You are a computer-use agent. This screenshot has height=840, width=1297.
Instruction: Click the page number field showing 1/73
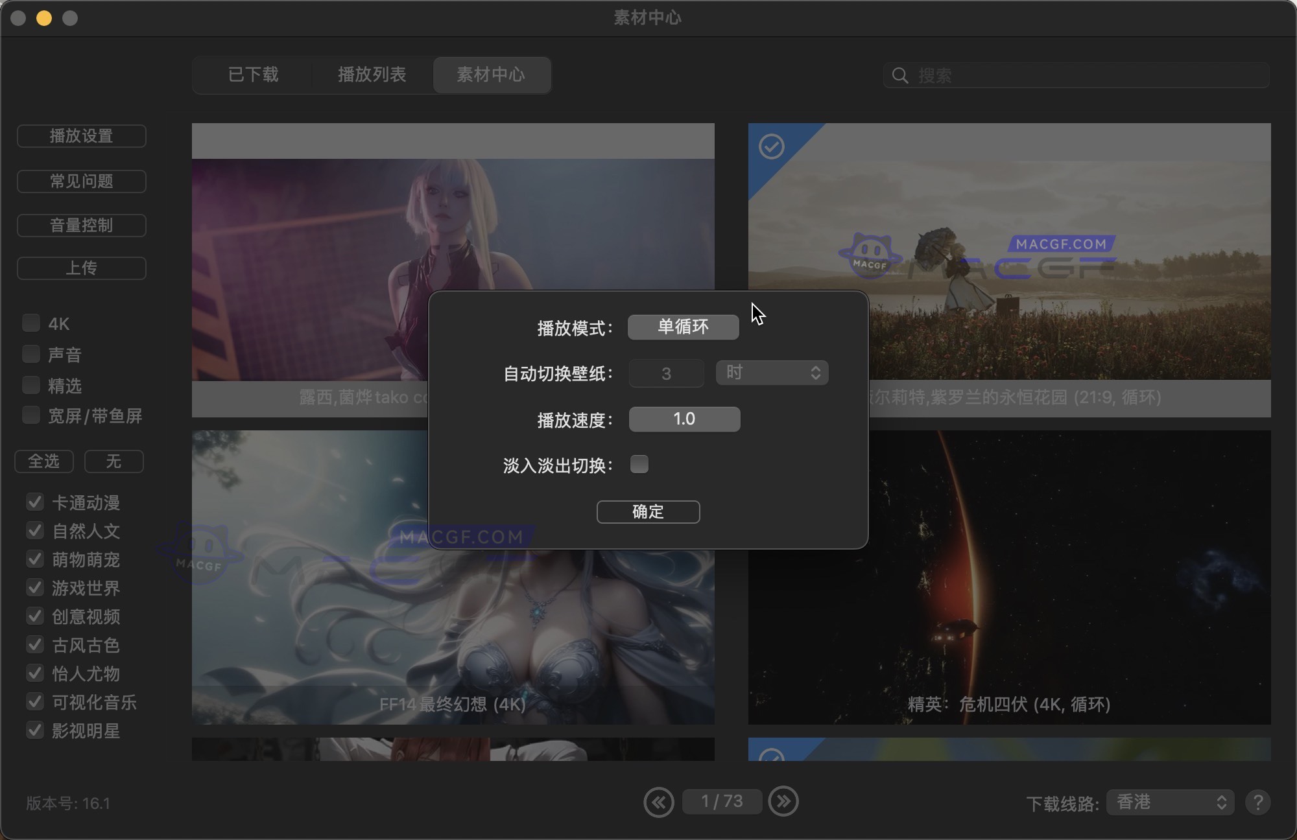pyautogui.click(x=722, y=802)
